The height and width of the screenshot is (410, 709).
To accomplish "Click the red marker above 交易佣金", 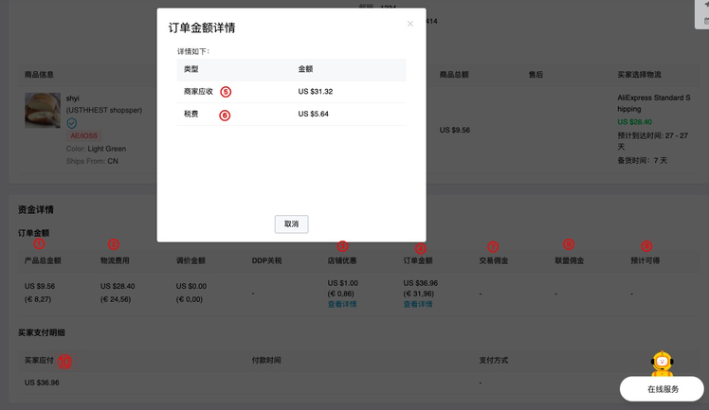I will [492, 246].
